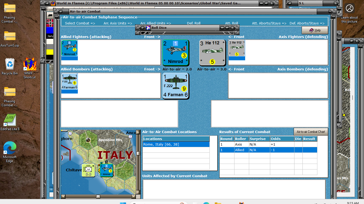Screen dimensions: 364x204
Task: Click the German flag in the background panel
Action: pos(50,23)
